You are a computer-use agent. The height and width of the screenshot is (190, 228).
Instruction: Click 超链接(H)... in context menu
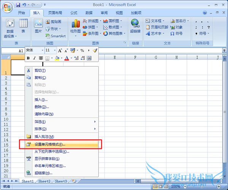click(62, 173)
